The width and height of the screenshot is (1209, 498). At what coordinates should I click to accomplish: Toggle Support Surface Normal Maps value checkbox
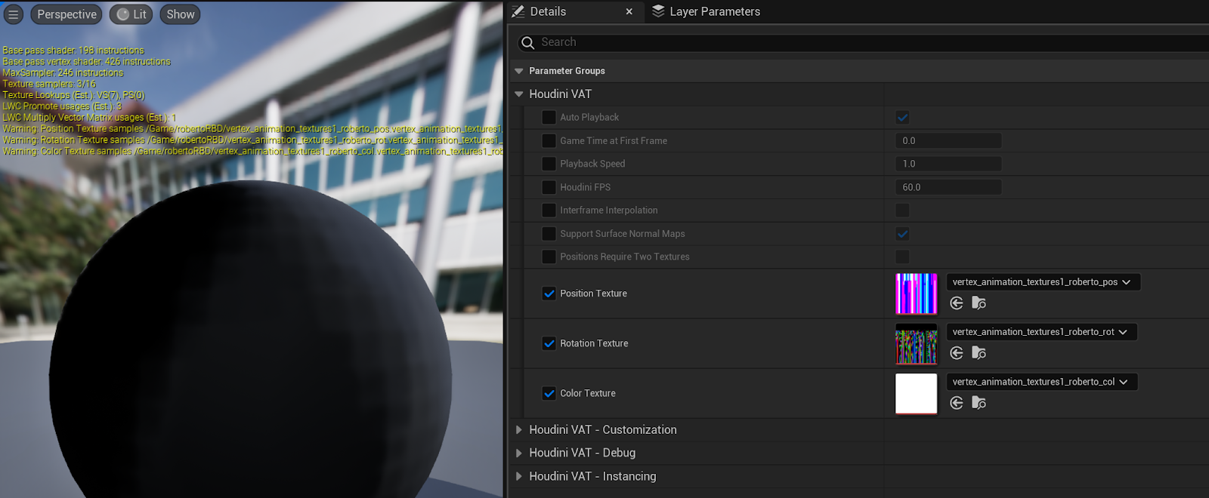(902, 234)
